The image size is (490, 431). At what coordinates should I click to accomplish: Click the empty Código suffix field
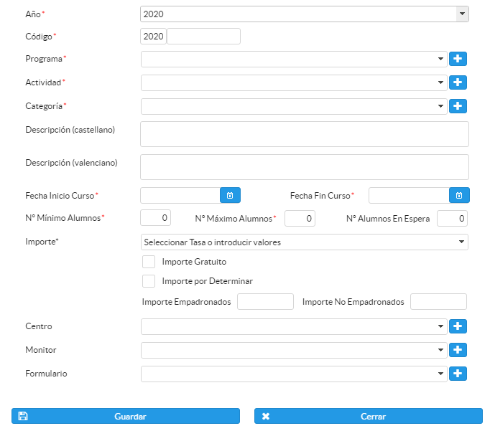point(203,36)
